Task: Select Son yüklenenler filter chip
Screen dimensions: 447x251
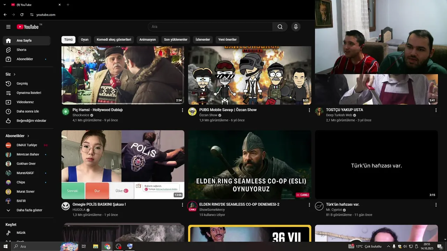Action: [176, 39]
